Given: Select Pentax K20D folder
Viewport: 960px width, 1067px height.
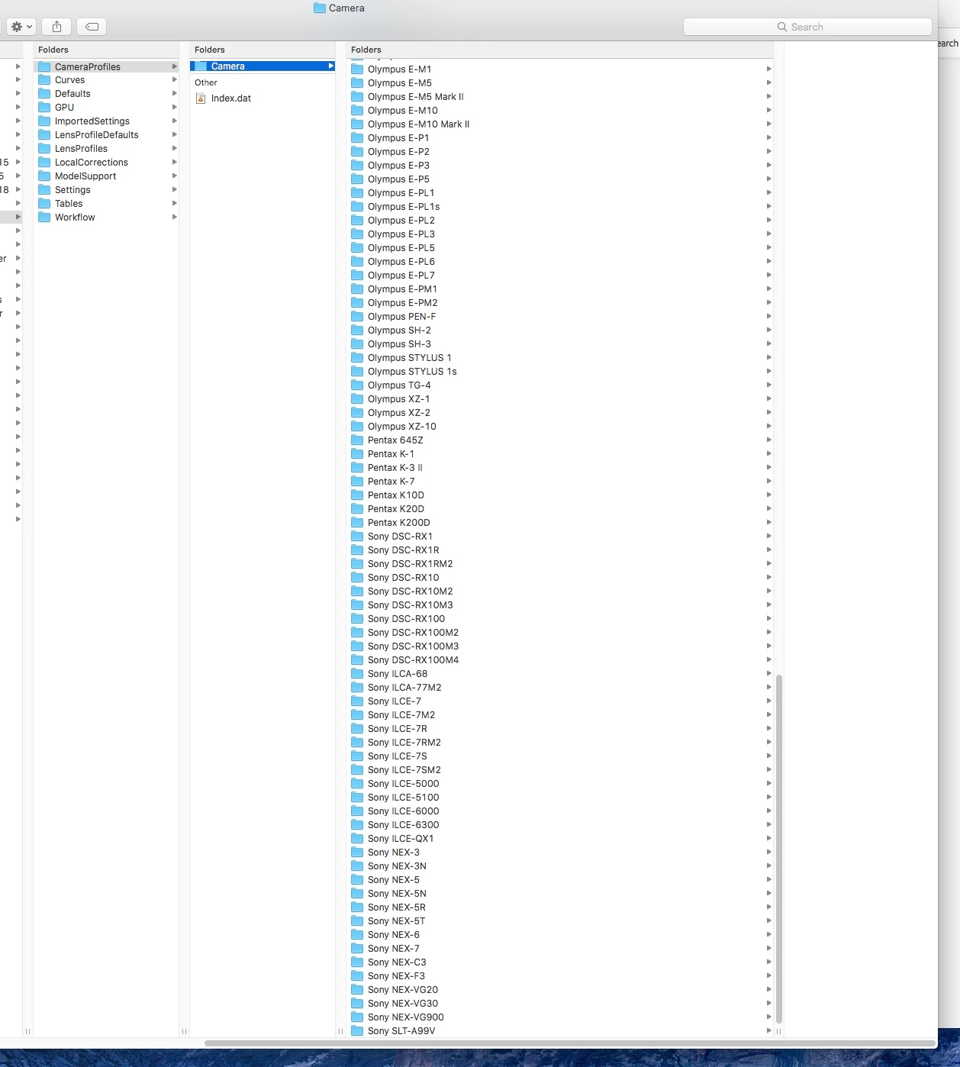Looking at the screenshot, I should [x=561, y=509].
